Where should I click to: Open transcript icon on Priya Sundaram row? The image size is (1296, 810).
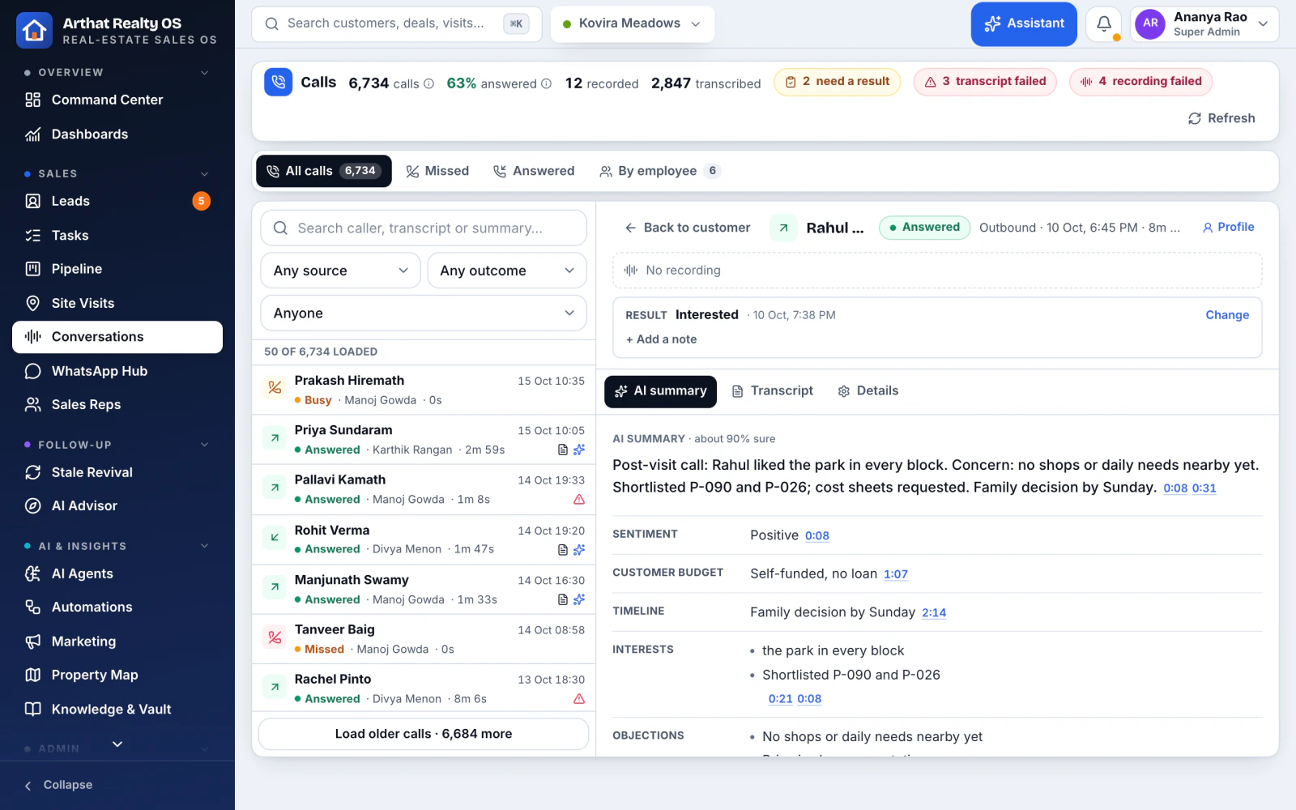click(x=563, y=450)
